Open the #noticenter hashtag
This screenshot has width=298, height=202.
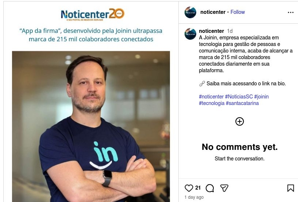(x=211, y=97)
